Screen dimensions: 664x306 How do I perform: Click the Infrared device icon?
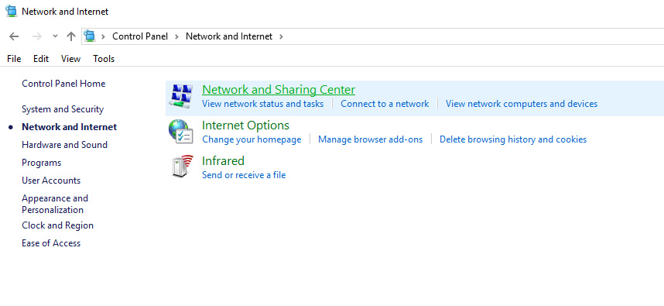pos(183,167)
